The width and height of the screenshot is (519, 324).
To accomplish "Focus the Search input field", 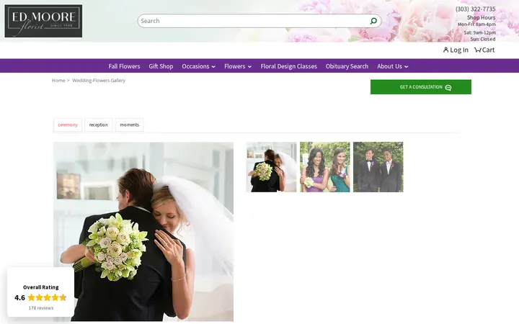I will [x=259, y=21].
